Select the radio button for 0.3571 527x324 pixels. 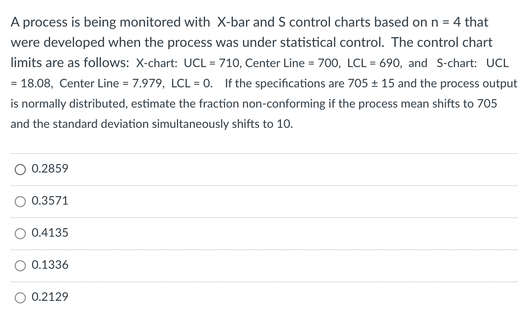[x=20, y=201]
